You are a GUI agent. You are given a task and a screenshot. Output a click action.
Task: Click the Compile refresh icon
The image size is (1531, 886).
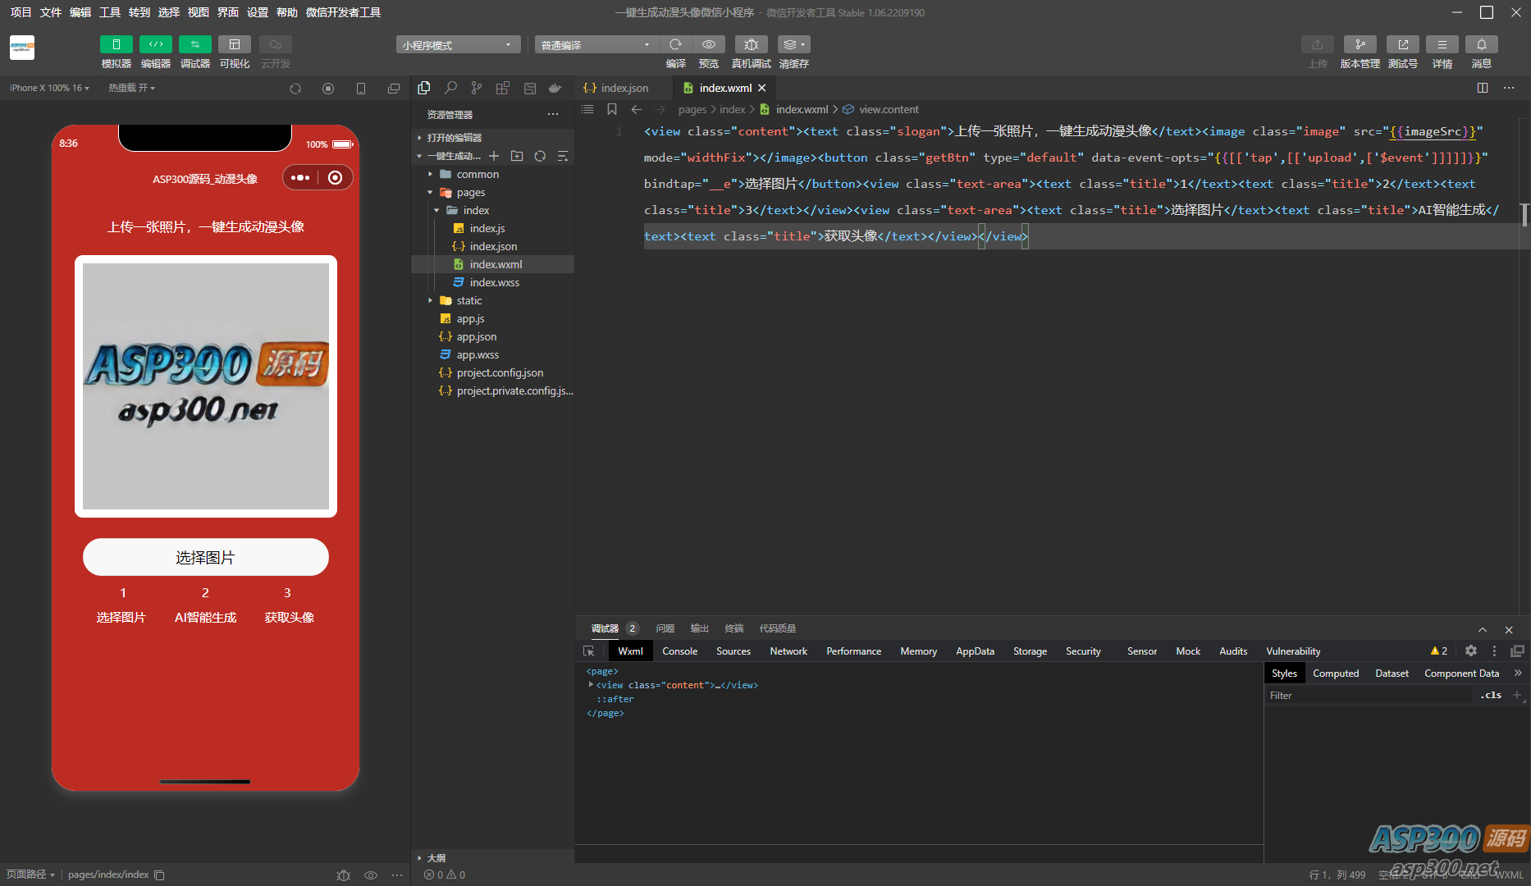click(675, 44)
